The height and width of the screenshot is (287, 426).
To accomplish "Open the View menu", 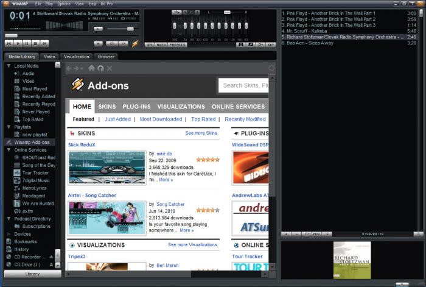I will click(x=79, y=4).
